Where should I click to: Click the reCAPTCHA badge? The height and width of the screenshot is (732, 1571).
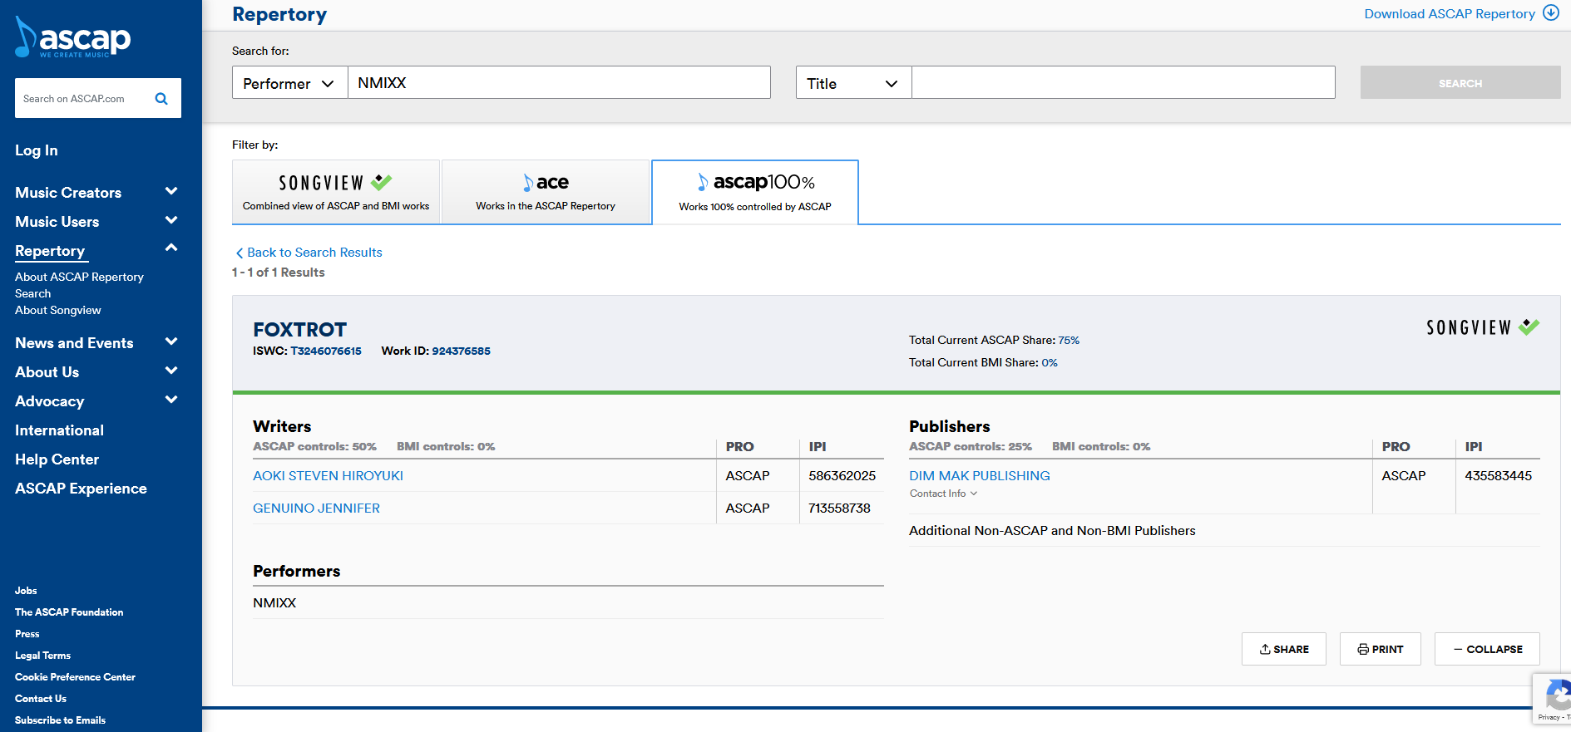click(1552, 699)
